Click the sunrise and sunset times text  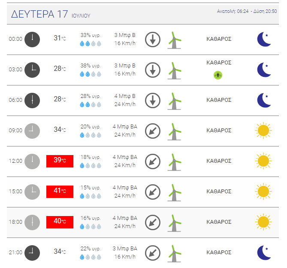tap(247, 11)
